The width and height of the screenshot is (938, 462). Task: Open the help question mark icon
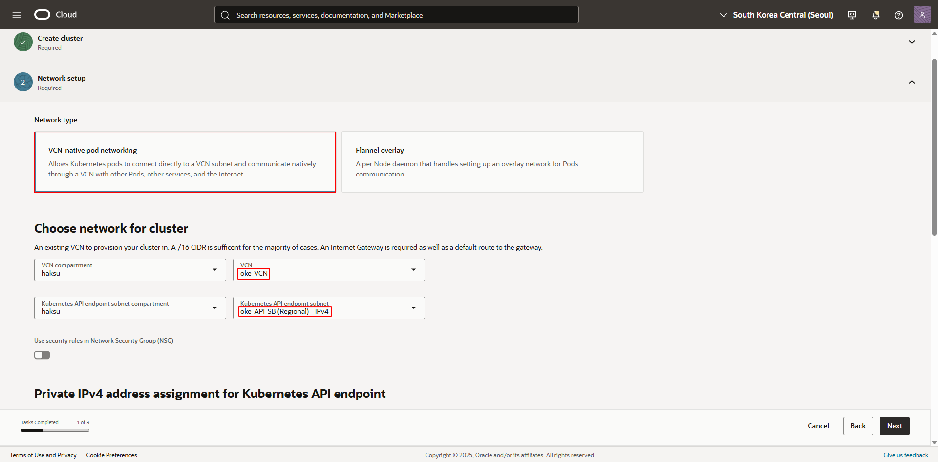tap(898, 15)
